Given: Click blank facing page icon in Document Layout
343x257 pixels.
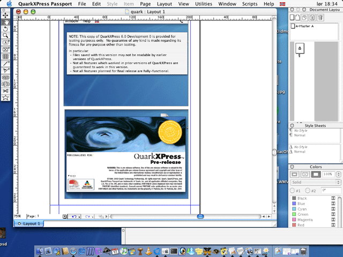Looking at the screenshot, I should (297, 18).
